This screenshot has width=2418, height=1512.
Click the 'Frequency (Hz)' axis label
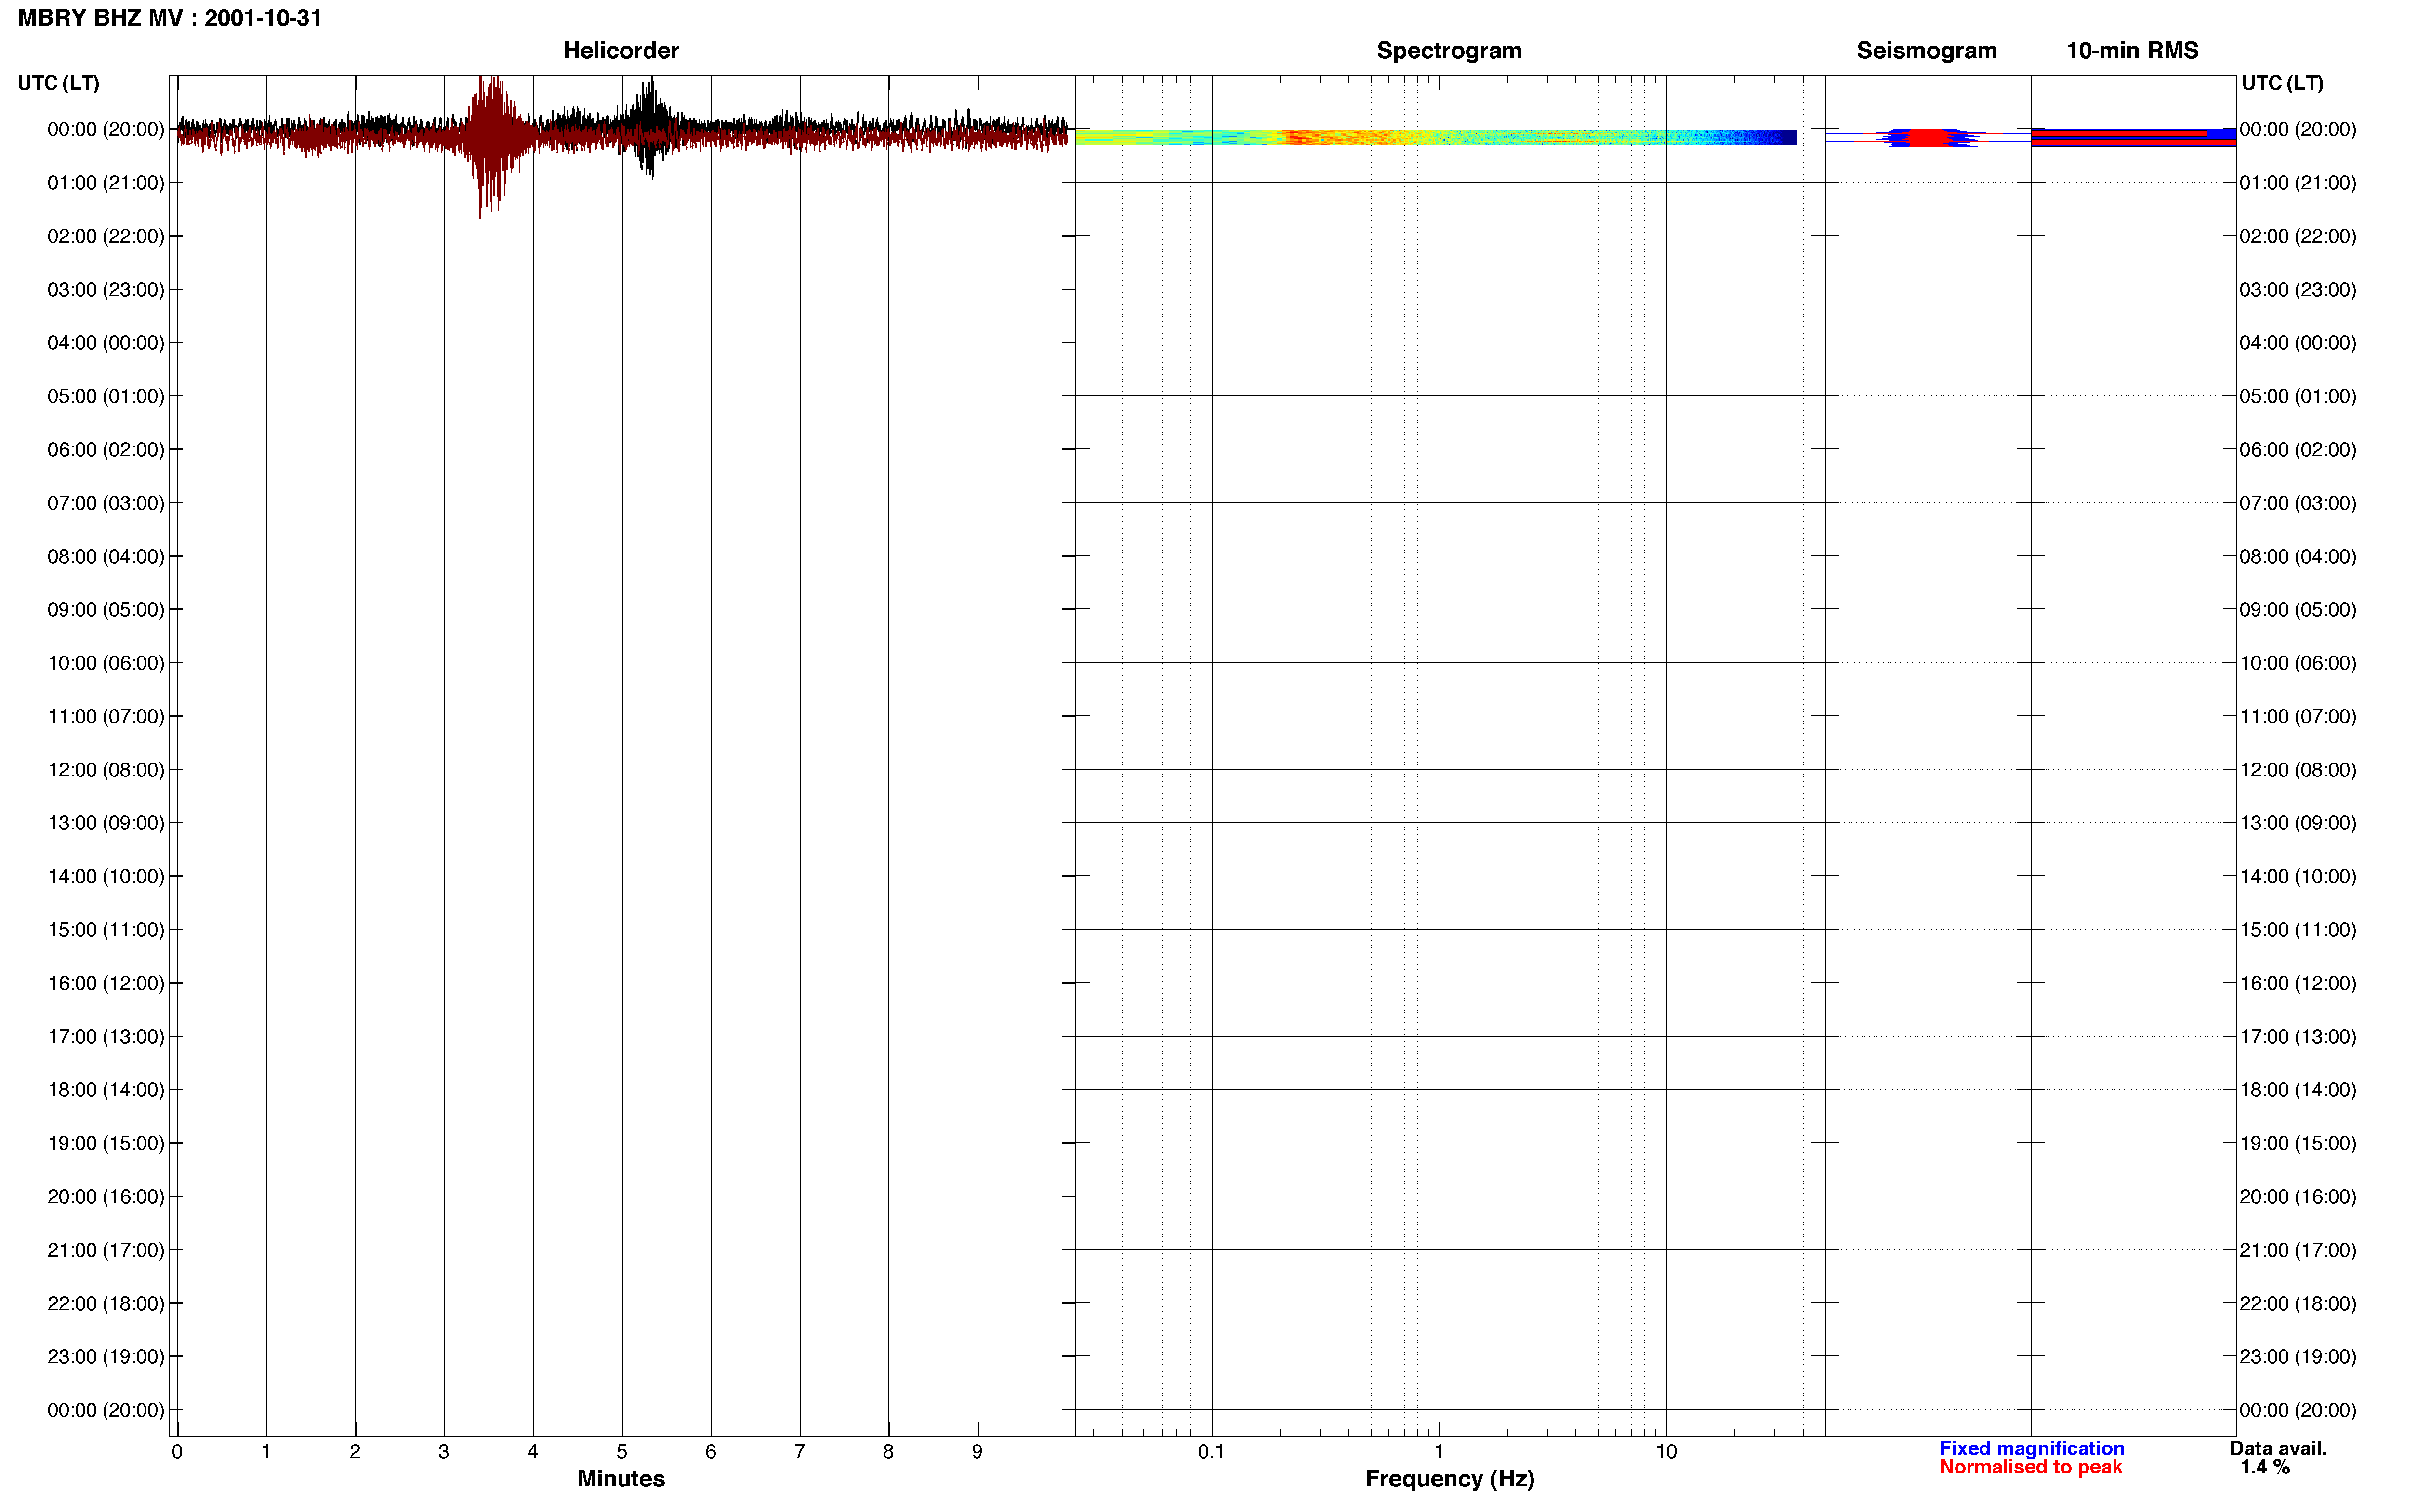coord(1449,1479)
